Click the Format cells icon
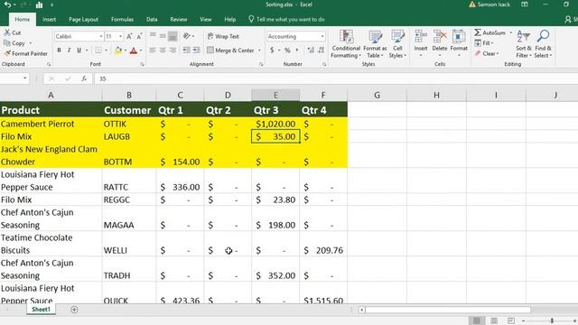The height and width of the screenshot is (325, 578). 459,37
